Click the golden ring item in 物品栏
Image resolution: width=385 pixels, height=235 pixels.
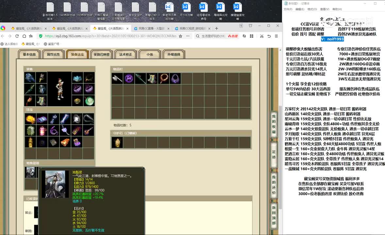click(x=163, y=79)
